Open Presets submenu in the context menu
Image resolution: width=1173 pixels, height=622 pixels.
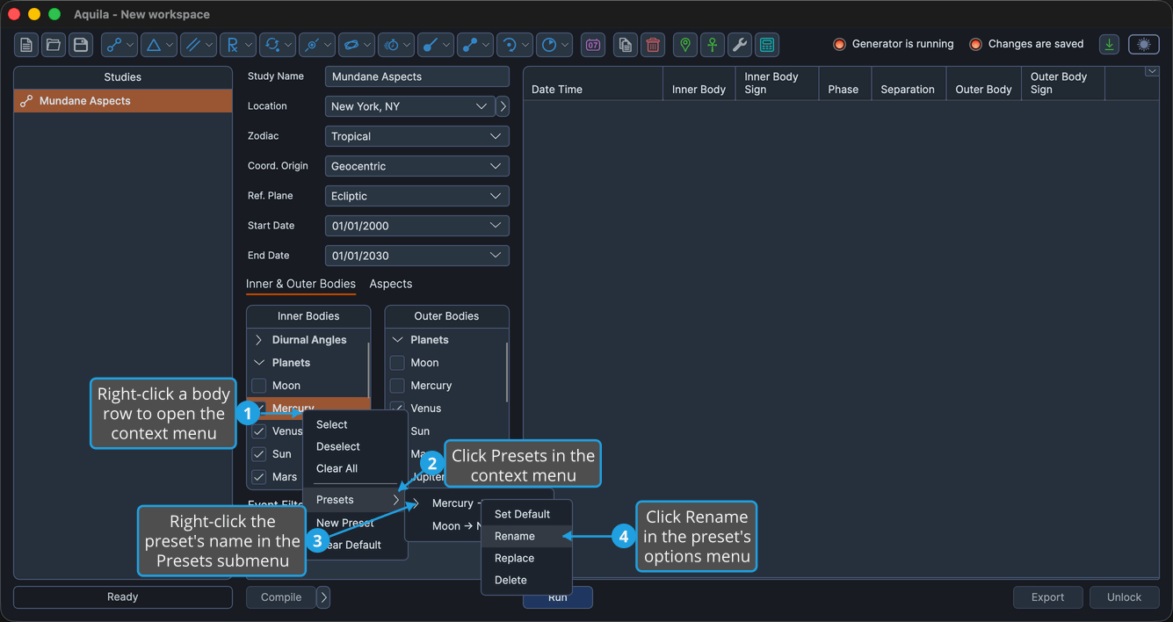pyautogui.click(x=355, y=500)
